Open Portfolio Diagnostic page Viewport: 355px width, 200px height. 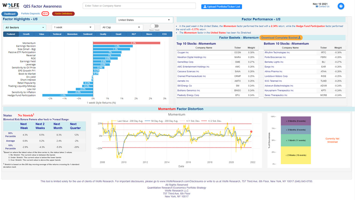(30, 14)
